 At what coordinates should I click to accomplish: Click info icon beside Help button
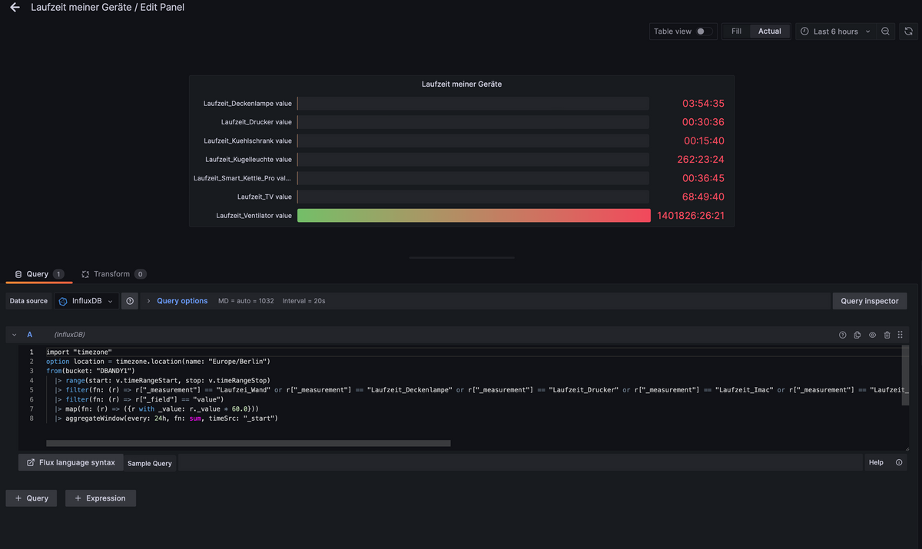click(x=899, y=462)
